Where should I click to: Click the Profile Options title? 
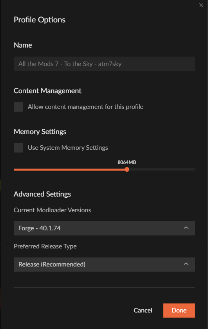click(x=40, y=20)
